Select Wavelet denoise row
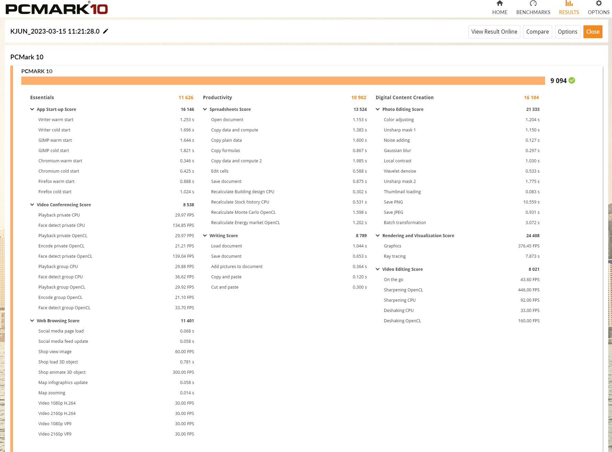Screen dimensions: 612x452 (462, 171)
